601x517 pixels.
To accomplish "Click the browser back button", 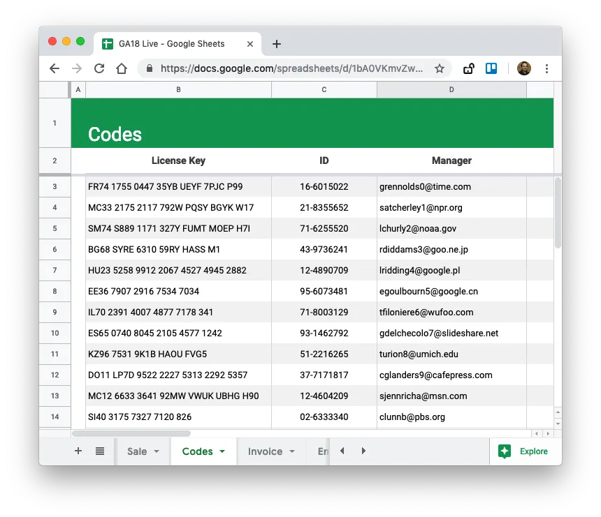I will pyautogui.click(x=55, y=68).
